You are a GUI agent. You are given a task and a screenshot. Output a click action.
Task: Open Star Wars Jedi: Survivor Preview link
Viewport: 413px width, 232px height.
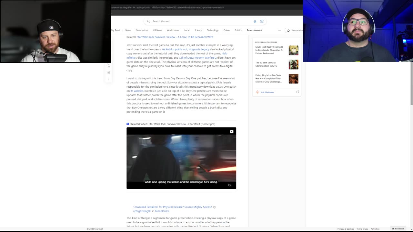pos(175,37)
